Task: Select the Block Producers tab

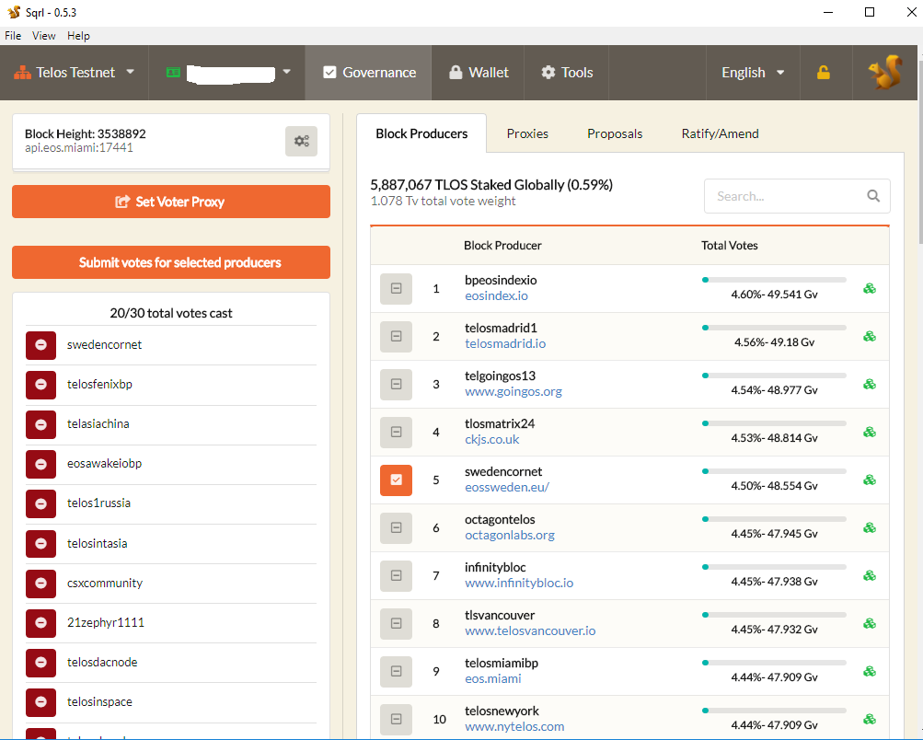Action: [x=421, y=133]
